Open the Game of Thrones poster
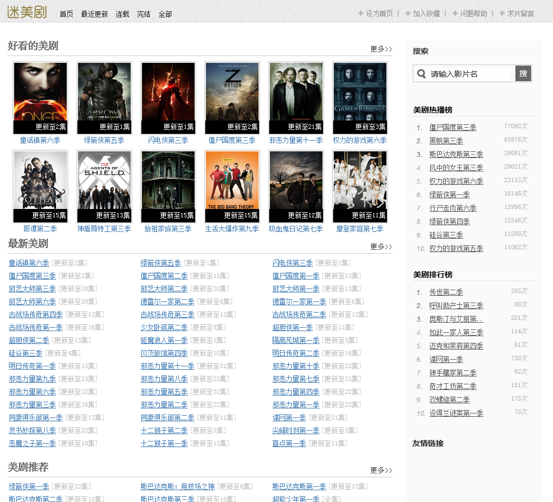This screenshot has height=502, width=553. tap(360, 98)
